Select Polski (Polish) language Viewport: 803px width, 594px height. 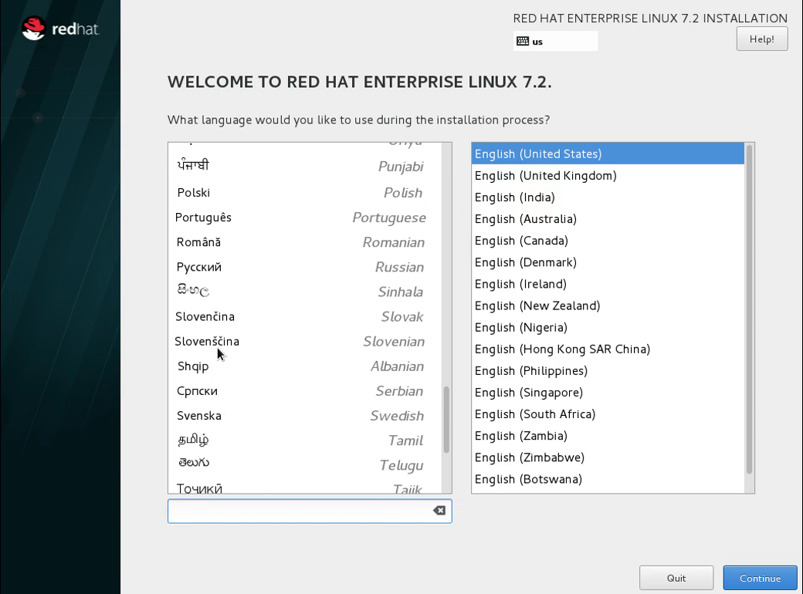pyautogui.click(x=305, y=193)
